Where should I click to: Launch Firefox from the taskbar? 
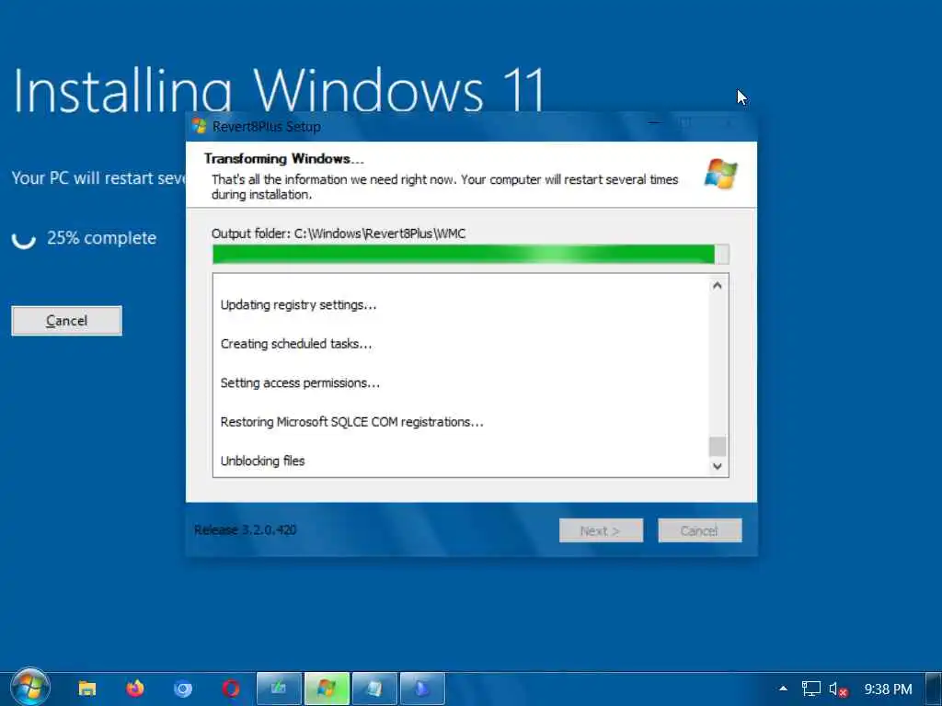[135, 688]
